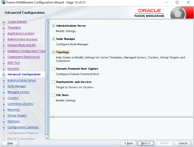Open Database Configuration Type step
Viewport: 194px width, 147px height.
point(26,51)
